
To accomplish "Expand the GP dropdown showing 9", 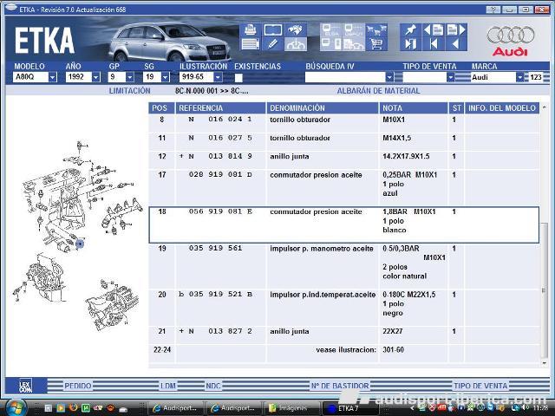I will [x=130, y=77].
